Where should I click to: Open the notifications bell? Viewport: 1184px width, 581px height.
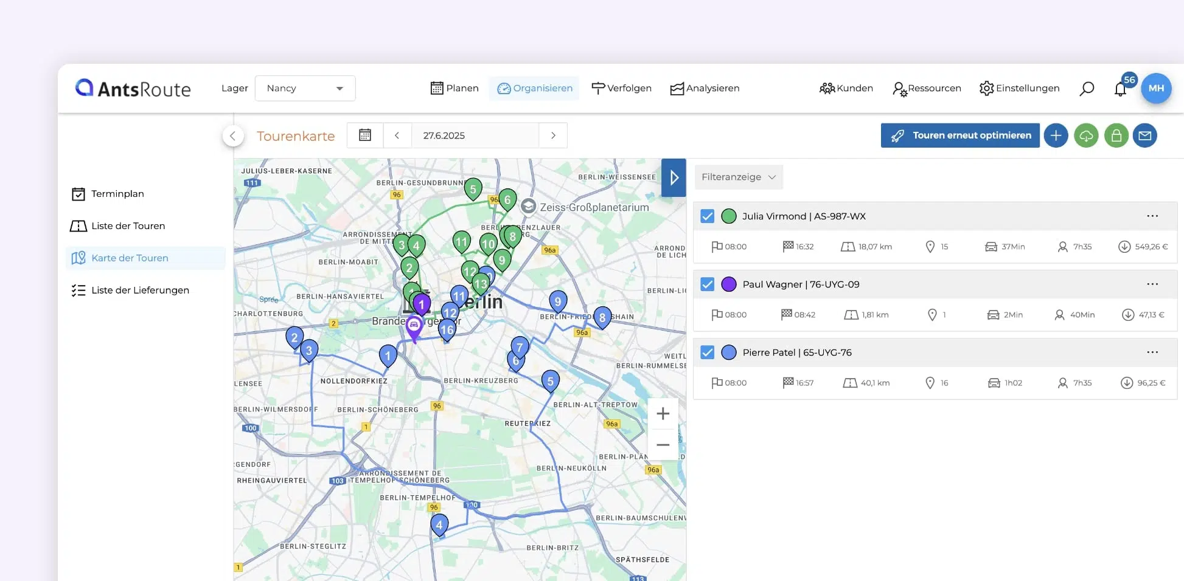click(1120, 89)
